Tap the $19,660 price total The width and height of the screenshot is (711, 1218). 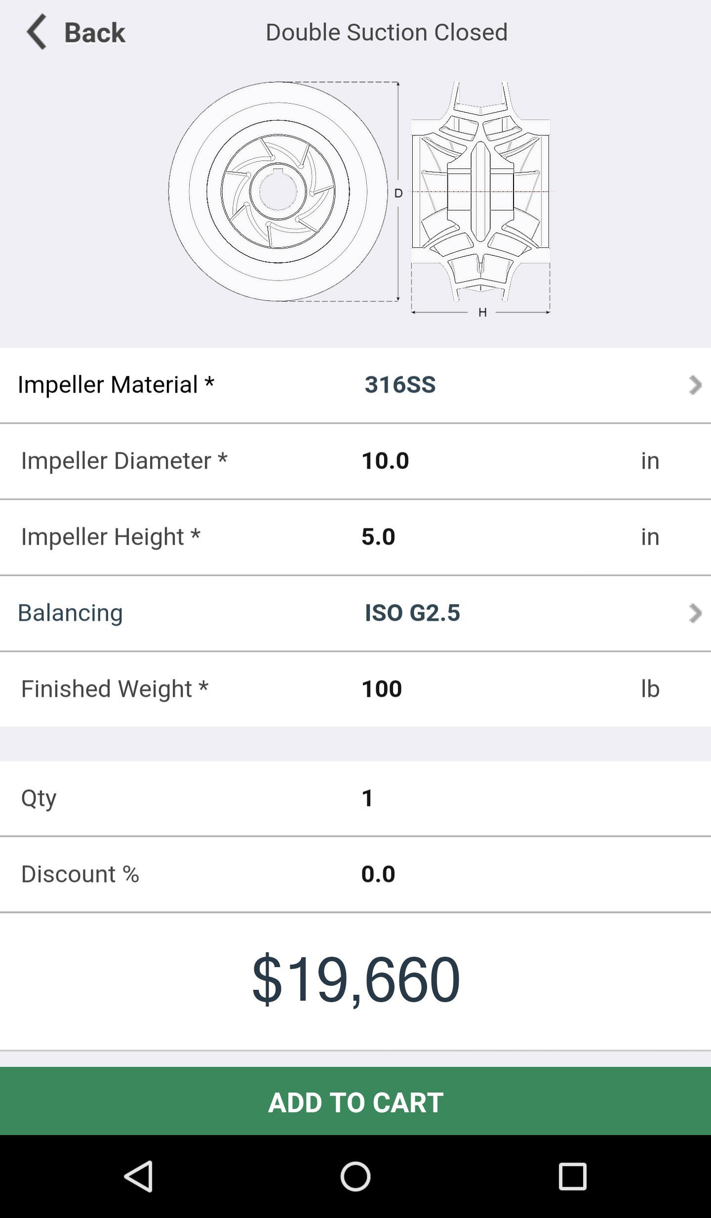pyautogui.click(x=356, y=979)
